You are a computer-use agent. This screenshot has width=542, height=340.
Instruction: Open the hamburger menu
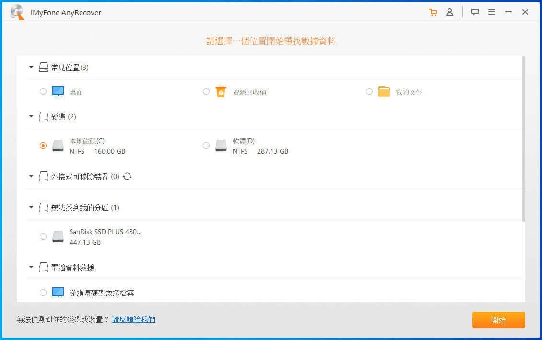[492, 12]
